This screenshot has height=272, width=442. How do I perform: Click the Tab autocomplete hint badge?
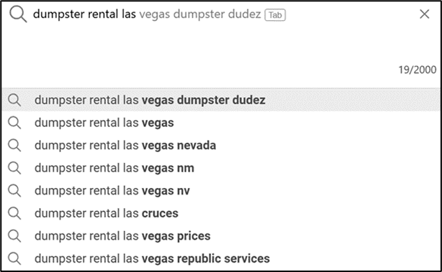(275, 15)
